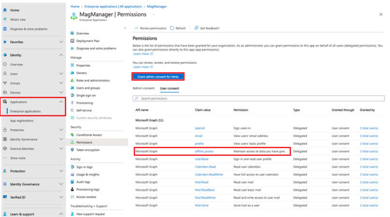Click the Sign-in logs icon

pyautogui.click(x=72, y=167)
